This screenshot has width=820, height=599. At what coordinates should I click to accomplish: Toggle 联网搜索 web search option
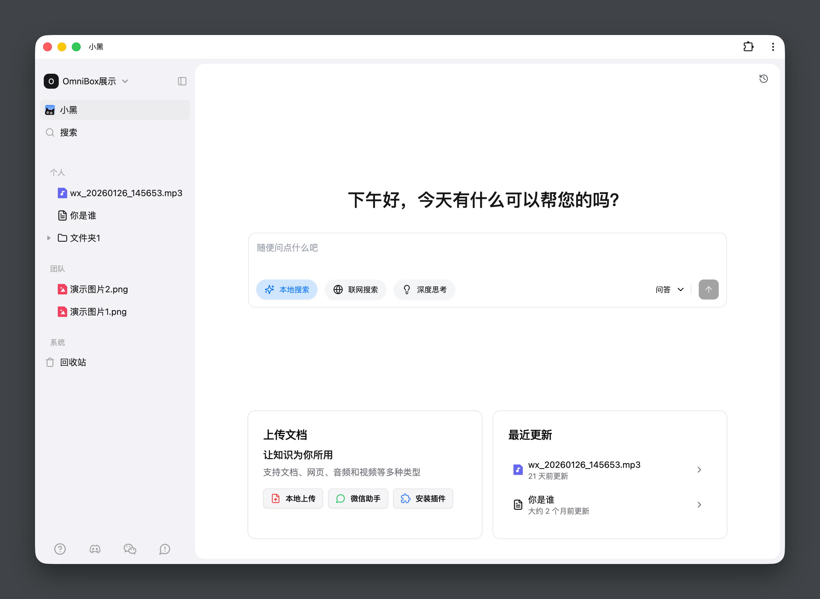[355, 289]
